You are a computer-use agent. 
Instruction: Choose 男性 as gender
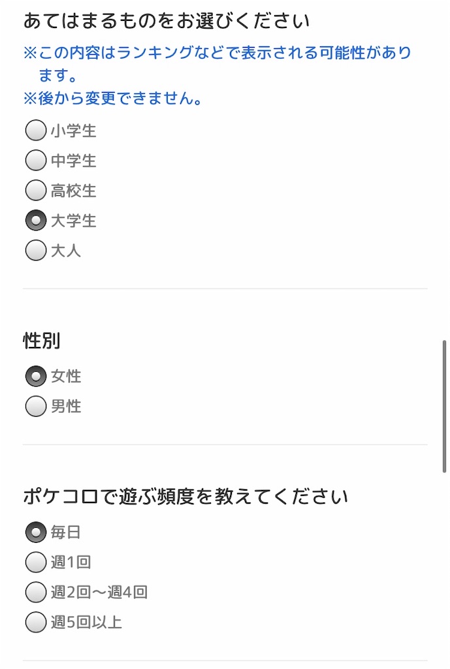[x=36, y=406]
